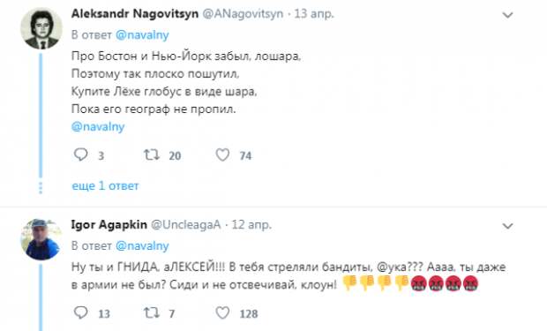547x331 pixels.
Task: Retweet Aleksandr Nagovitsyn's tweet
Action: [152, 154]
